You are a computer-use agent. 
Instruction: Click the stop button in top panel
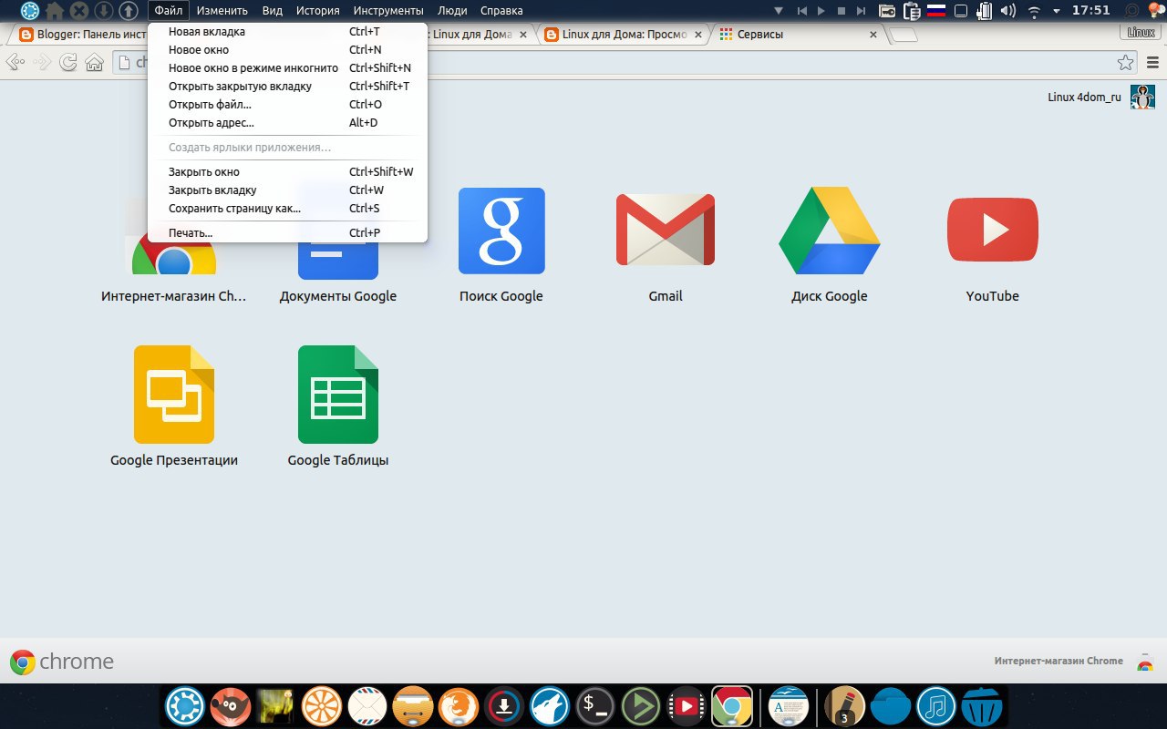(x=842, y=11)
